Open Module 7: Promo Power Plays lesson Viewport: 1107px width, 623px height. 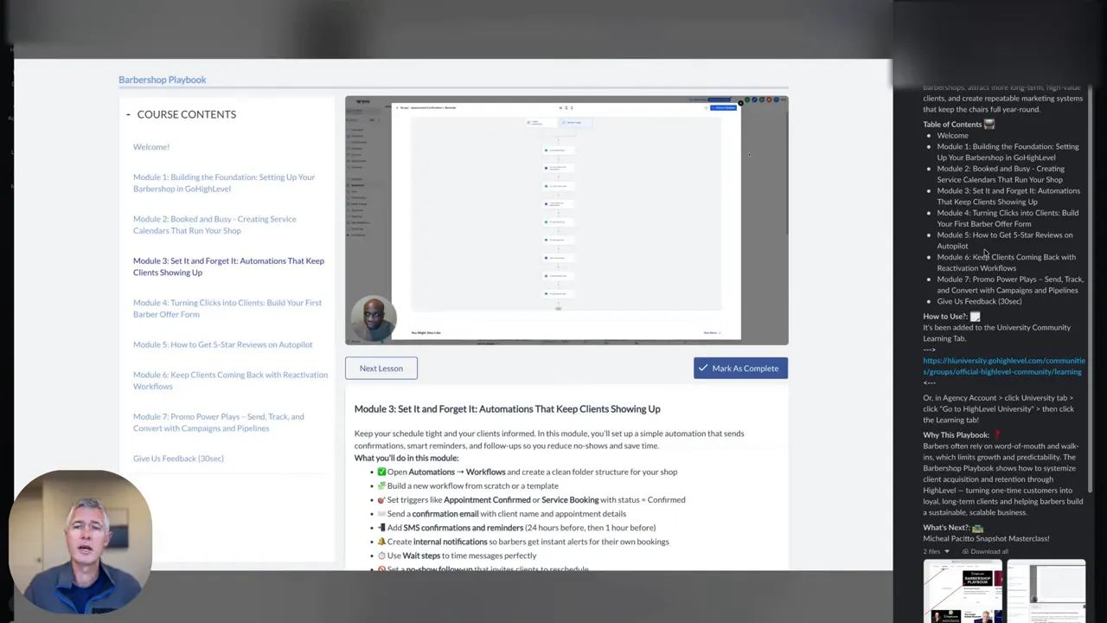(x=219, y=422)
